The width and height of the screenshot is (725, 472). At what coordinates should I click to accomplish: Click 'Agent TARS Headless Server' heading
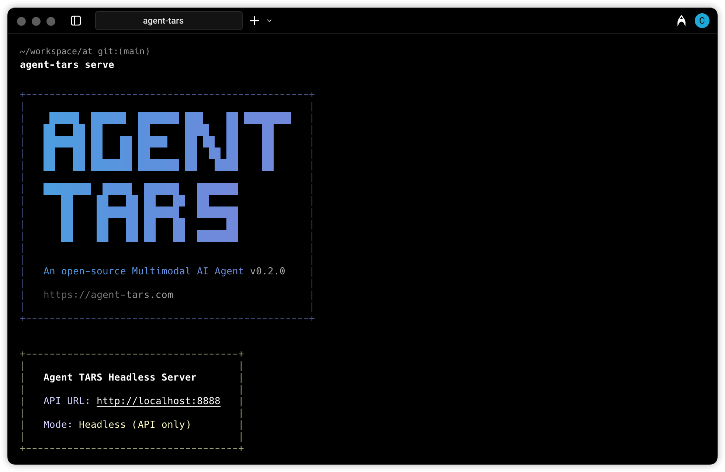(x=120, y=377)
